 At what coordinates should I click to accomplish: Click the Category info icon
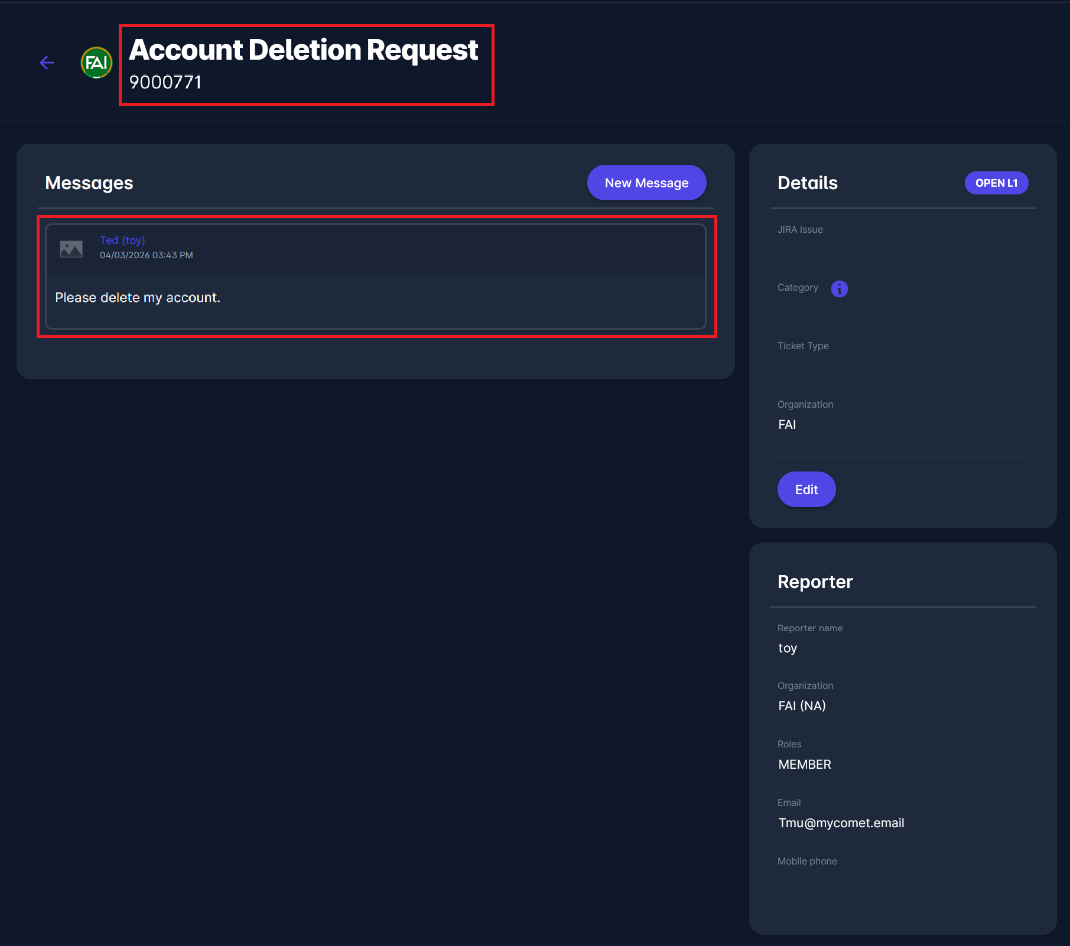tap(839, 288)
